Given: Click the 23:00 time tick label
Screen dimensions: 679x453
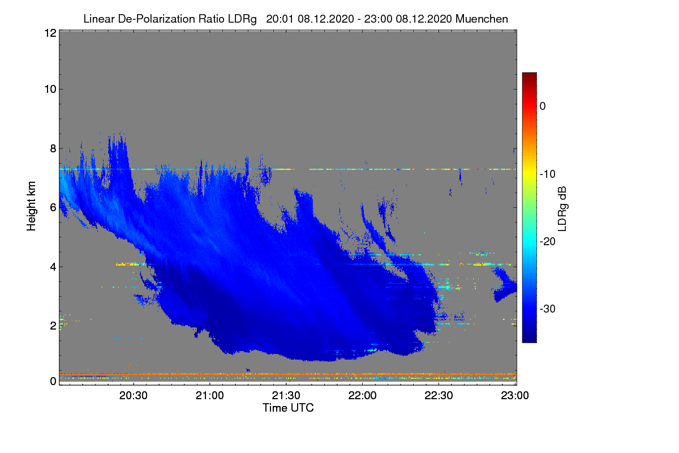Looking at the screenshot, I should [x=514, y=396].
